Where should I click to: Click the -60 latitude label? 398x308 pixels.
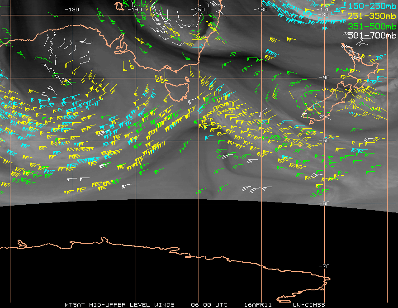(x=324, y=203)
